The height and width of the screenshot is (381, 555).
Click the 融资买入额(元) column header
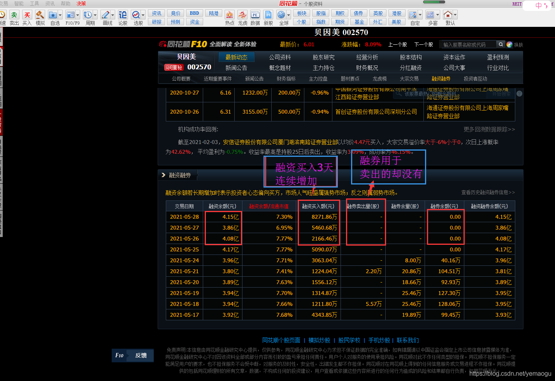click(318, 206)
